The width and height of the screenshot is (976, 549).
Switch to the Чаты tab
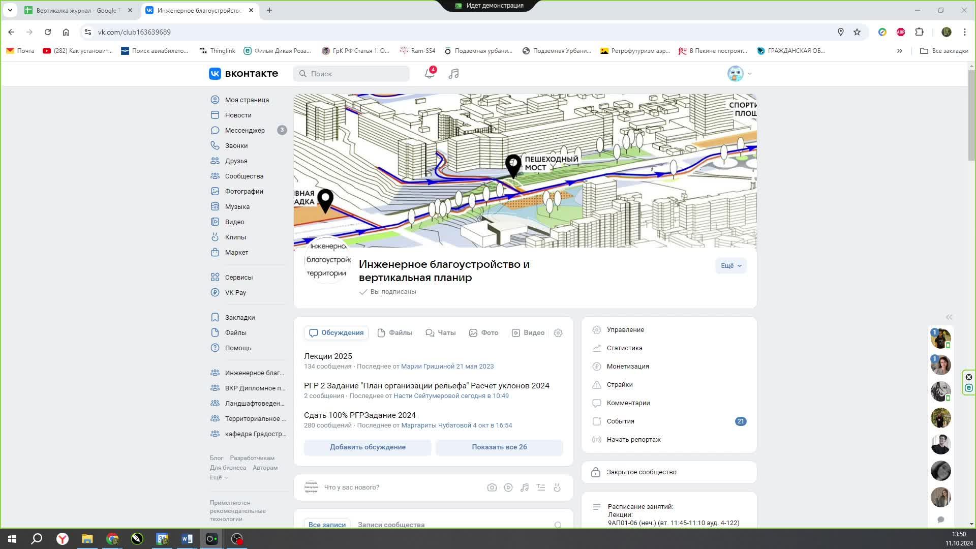441,333
